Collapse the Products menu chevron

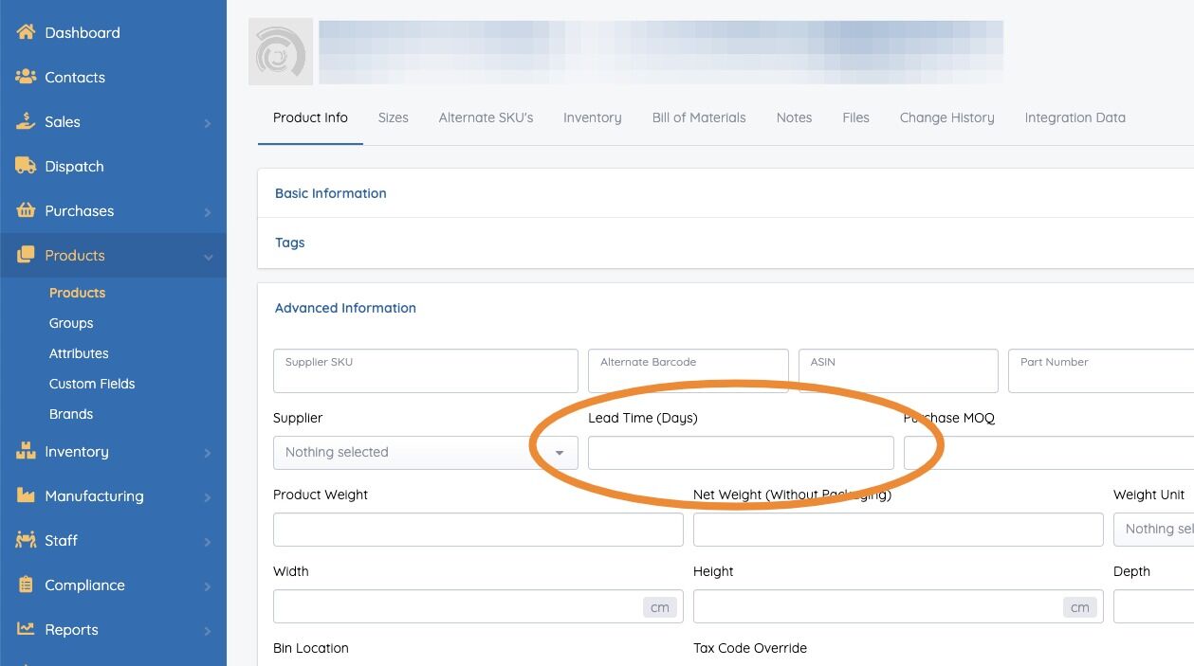coord(207,256)
